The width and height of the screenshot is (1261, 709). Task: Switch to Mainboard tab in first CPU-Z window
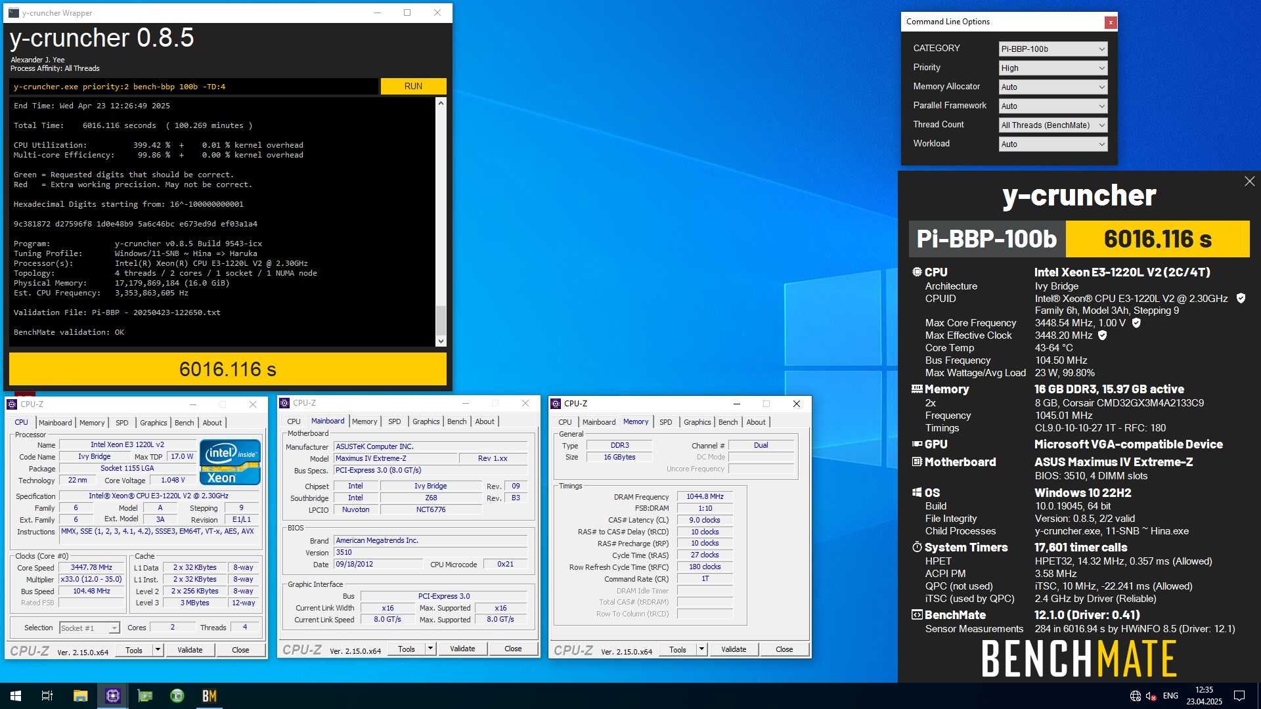tap(55, 423)
